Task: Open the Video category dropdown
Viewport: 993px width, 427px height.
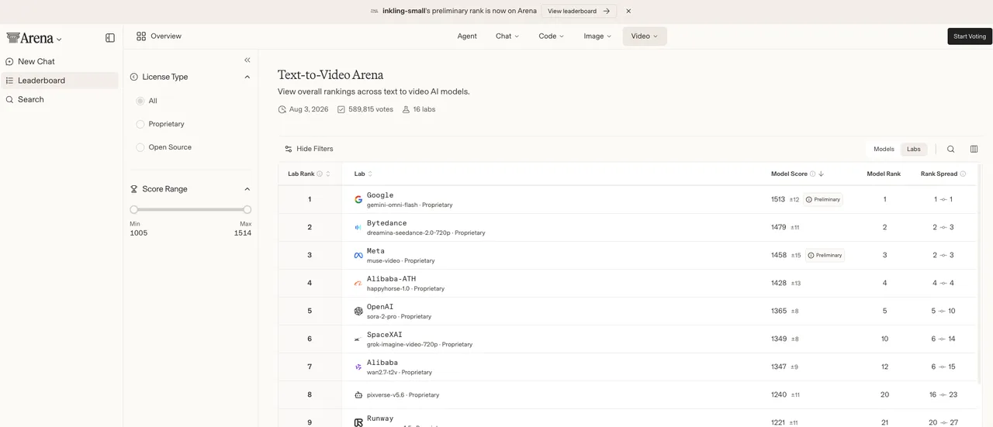Action: (645, 36)
